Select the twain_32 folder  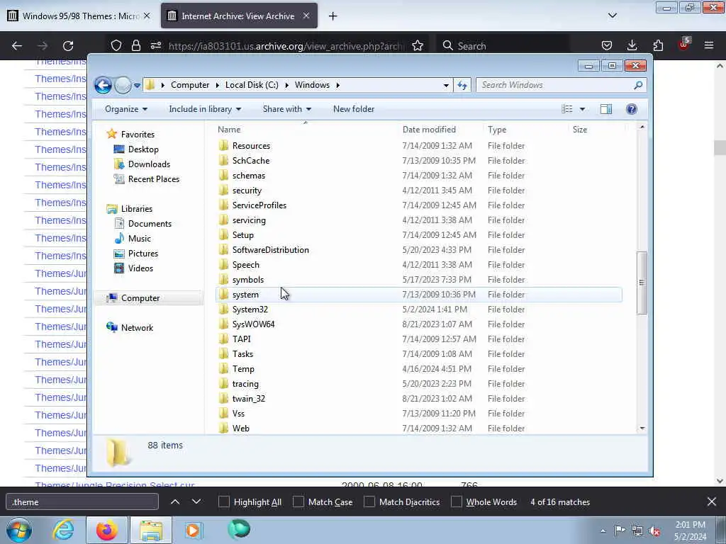click(x=249, y=399)
